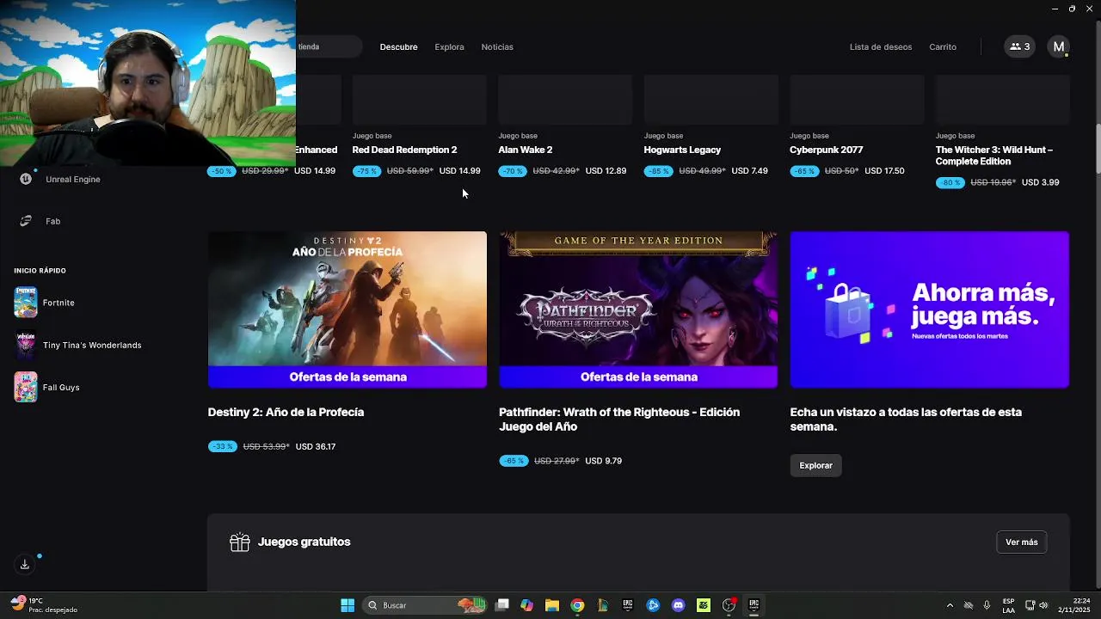
Task: Click the USD 9.79 price
Action: [x=603, y=461]
